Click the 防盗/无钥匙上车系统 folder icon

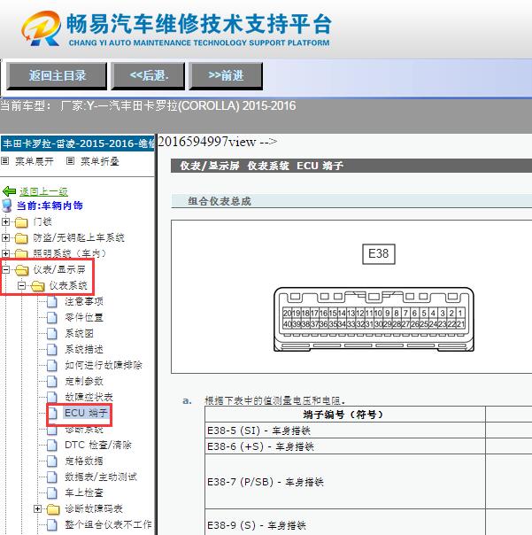(x=21, y=237)
